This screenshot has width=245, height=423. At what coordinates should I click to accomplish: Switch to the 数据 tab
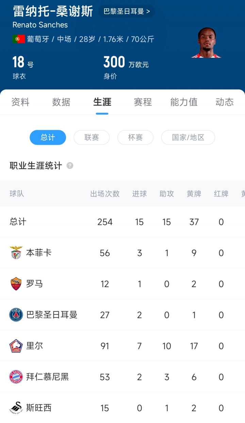point(61,102)
